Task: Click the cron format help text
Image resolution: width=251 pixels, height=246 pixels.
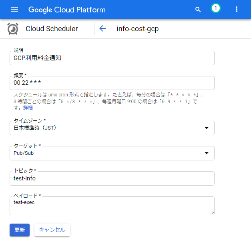Action: tap(108, 101)
